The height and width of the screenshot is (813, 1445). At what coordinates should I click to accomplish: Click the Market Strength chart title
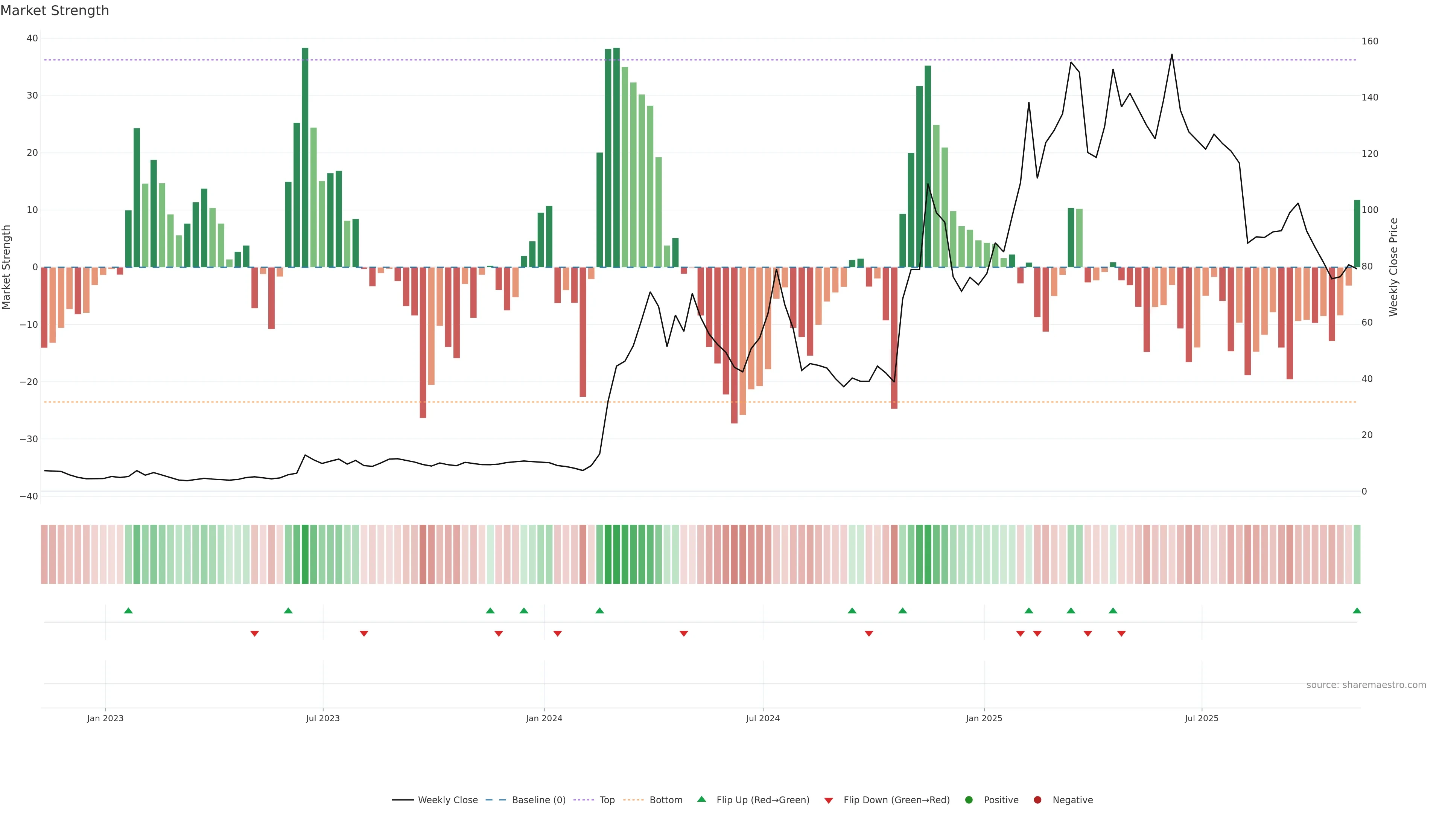(x=55, y=11)
